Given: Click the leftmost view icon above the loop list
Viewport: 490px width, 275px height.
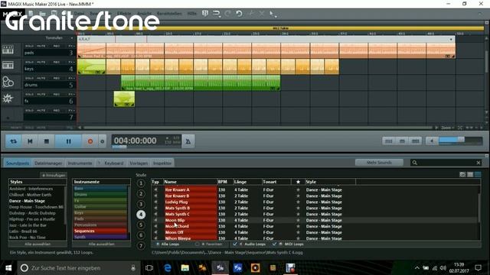Looking at the screenshot, I should (x=462, y=175).
